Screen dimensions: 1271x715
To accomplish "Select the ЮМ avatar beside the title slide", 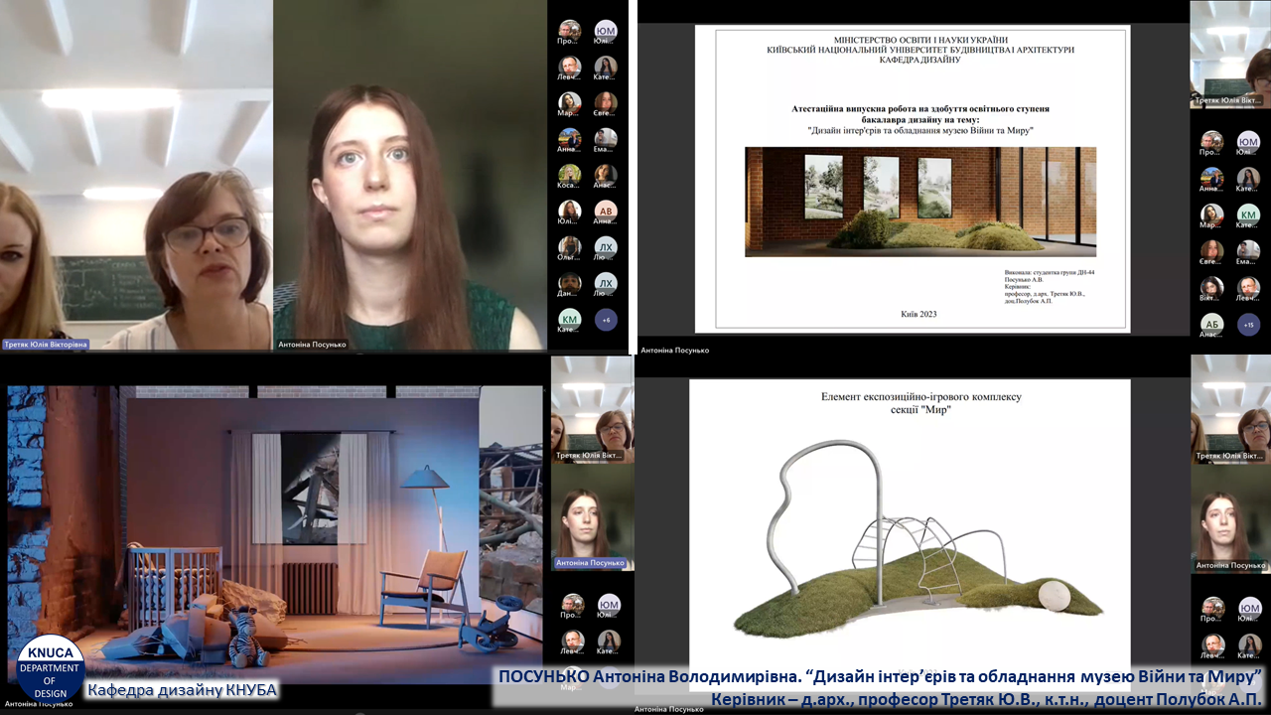I will click(1248, 142).
